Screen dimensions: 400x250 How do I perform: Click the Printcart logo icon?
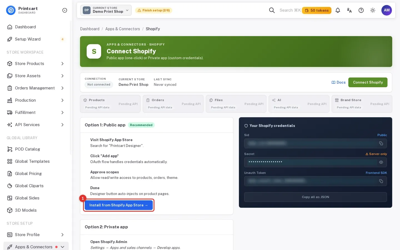pyautogui.click(x=11, y=10)
